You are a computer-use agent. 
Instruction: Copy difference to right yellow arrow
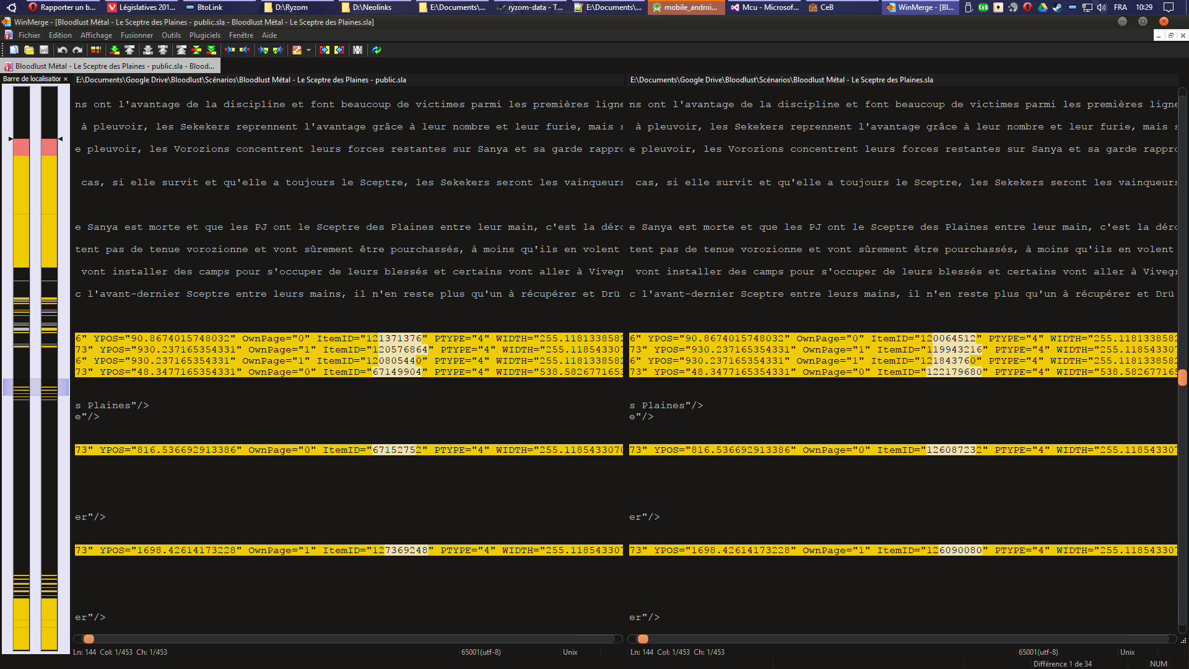coord(230,50)
